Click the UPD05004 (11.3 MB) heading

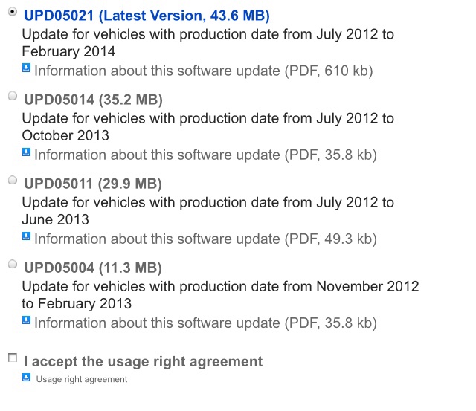(93, 268)
